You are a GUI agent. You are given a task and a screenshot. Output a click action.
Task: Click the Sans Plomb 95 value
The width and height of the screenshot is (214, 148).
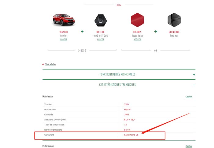point(131,135)
